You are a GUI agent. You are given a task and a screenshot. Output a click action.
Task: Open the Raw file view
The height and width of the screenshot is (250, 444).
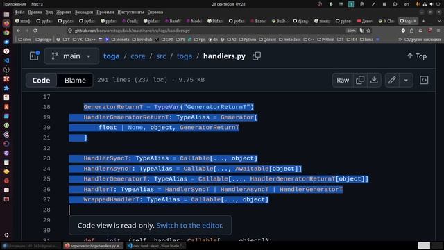pyautogui.click(x=343, y=81)
